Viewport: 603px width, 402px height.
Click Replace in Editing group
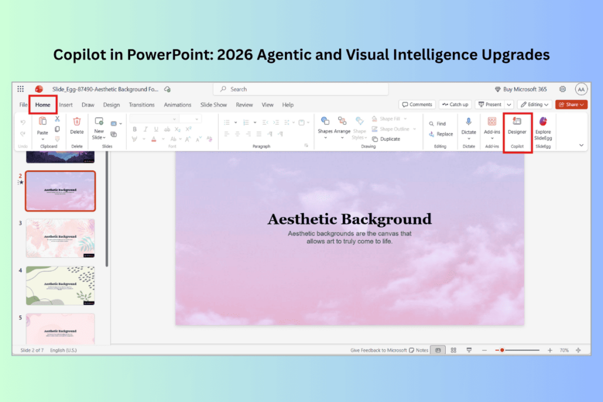(440, 134)
